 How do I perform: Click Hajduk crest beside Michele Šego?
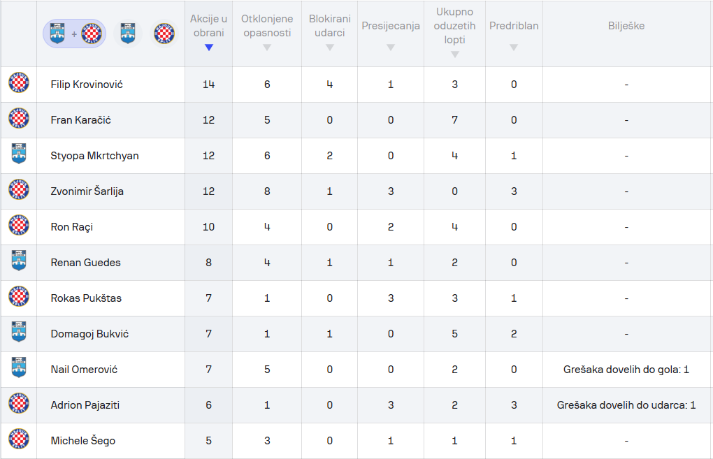(x=19, y=439)
